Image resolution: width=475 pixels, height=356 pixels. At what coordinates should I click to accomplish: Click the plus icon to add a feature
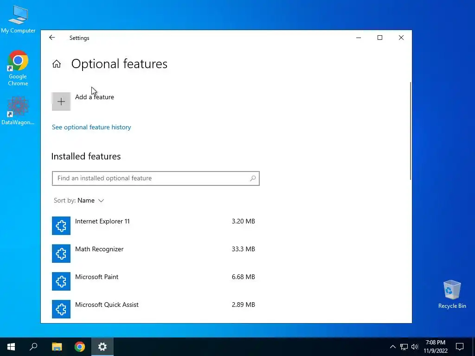61,102
